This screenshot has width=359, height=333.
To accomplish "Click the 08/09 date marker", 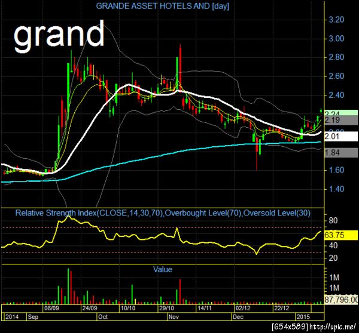I will click(x=51, y=308).
